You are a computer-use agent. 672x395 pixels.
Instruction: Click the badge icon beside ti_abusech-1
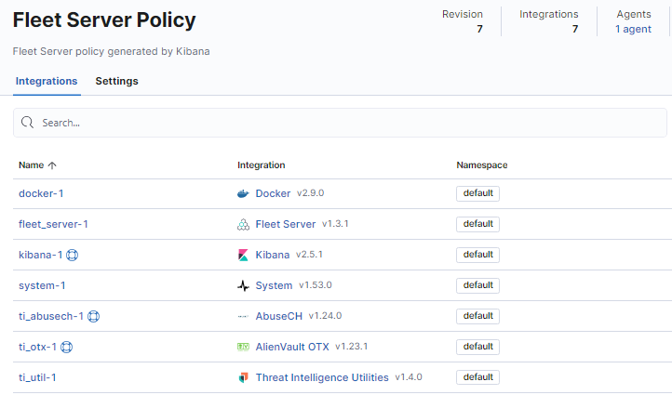pos(93,316)
